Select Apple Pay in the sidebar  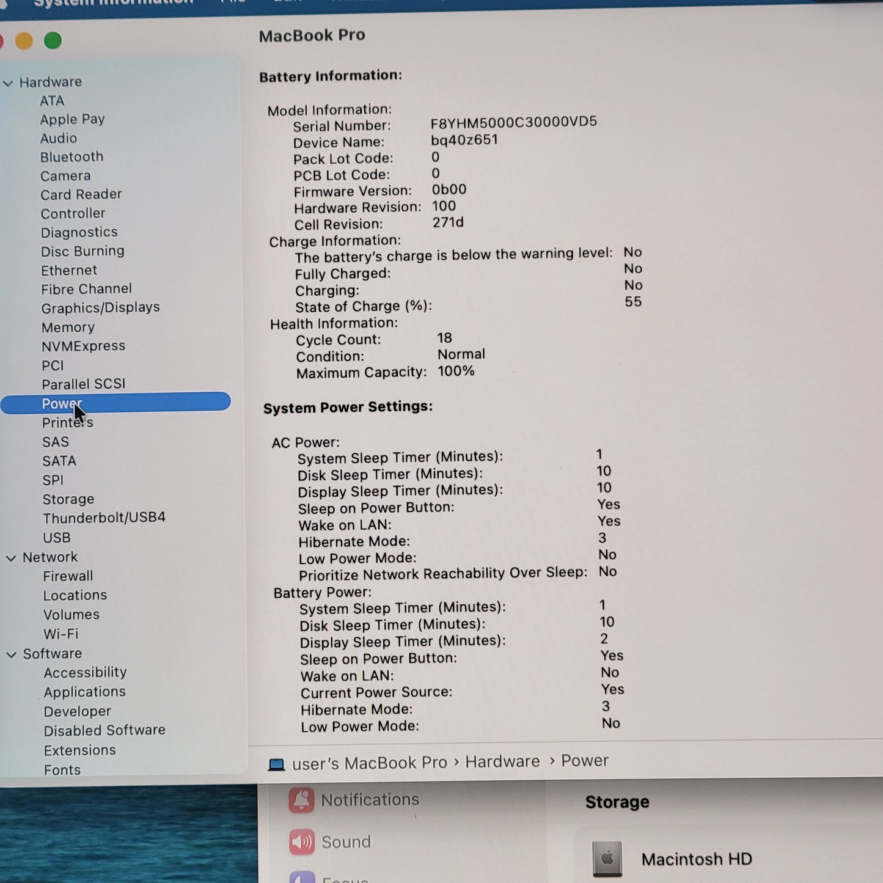tap(72, 119)
